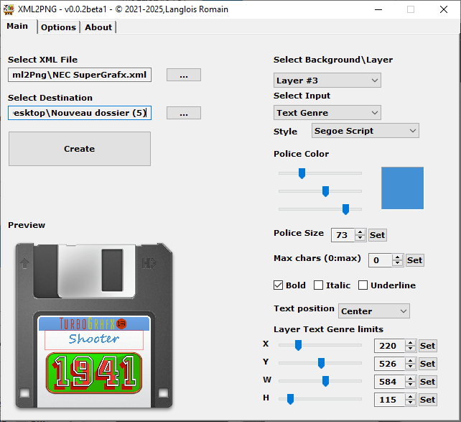Browse for destination folder with ... button
The width and height of the screenshot is (461, 422).
tap(184, 113)
